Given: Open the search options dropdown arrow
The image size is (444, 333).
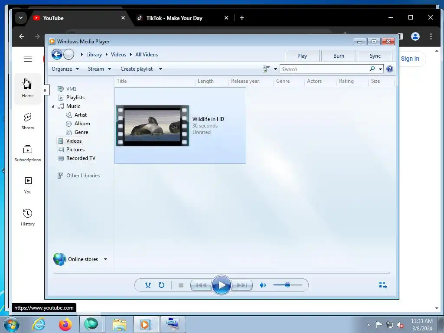Looking at the screenshot, I should click(x=380, y=69).
